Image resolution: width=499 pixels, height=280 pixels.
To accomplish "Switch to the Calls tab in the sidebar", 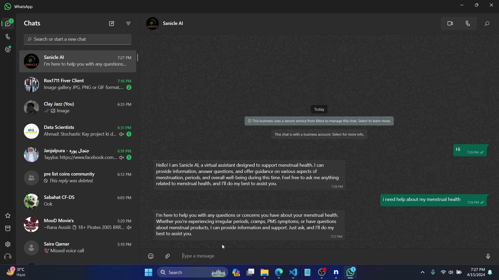I will click(x=8, y=37).
